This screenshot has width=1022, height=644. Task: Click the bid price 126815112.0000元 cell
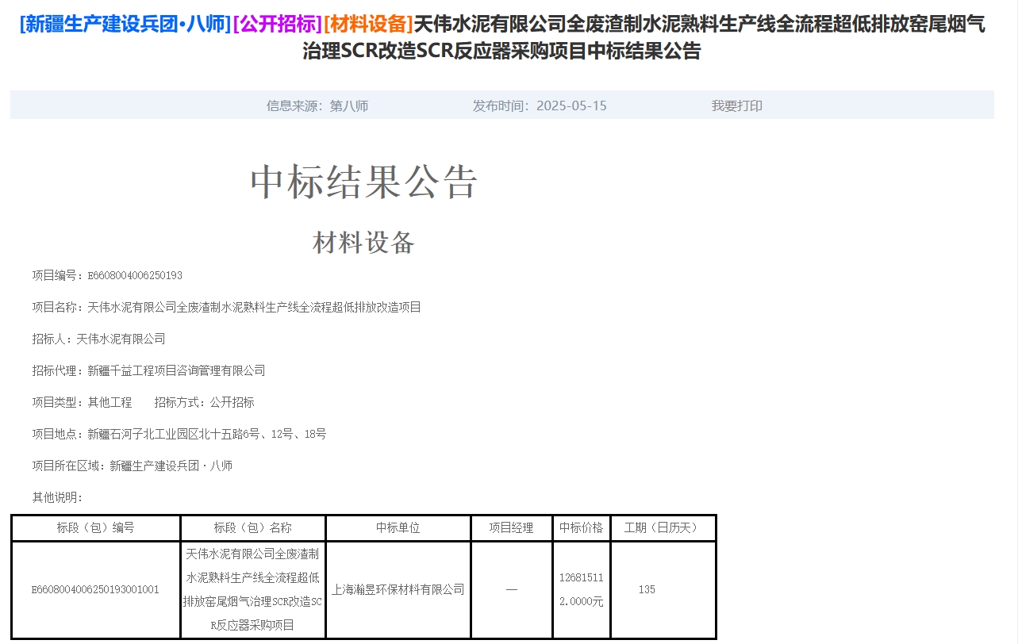(582, 590)
